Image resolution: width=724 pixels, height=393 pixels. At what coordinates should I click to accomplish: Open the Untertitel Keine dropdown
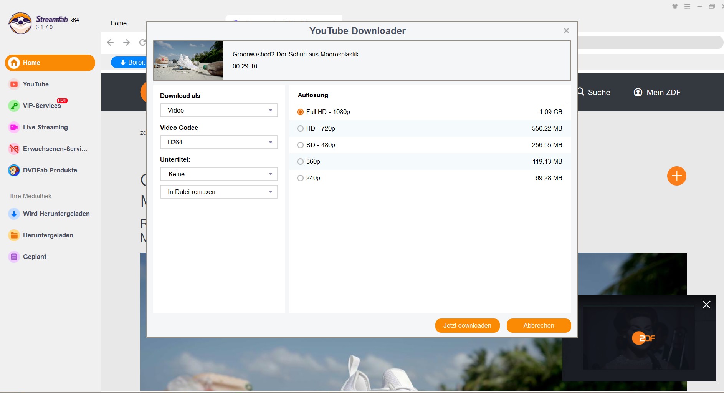point(219,174)
